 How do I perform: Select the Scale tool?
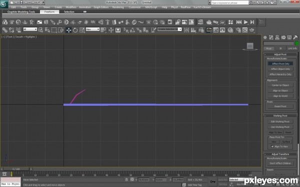82,30
